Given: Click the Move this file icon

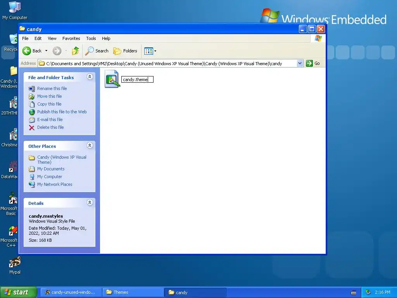Looking at the screenshot, I should pos(32,97).
